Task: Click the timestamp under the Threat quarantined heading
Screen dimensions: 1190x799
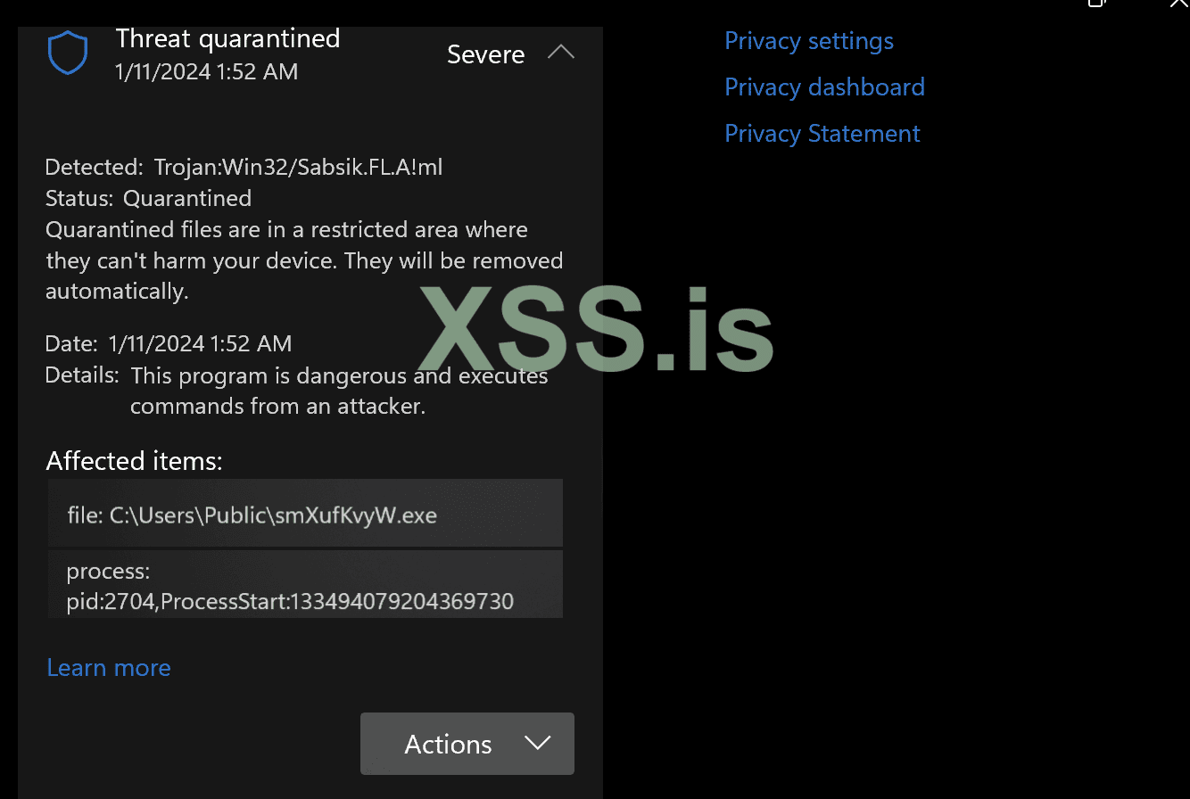Action: pos(206,72)
